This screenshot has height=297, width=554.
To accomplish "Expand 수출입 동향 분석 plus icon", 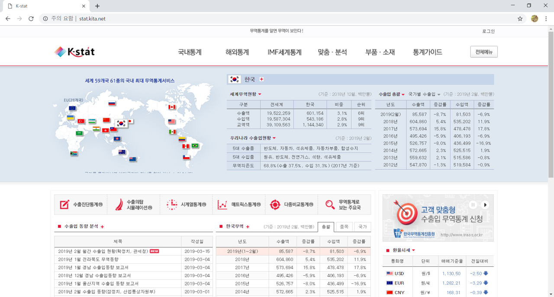I will (x=102, y=226).
